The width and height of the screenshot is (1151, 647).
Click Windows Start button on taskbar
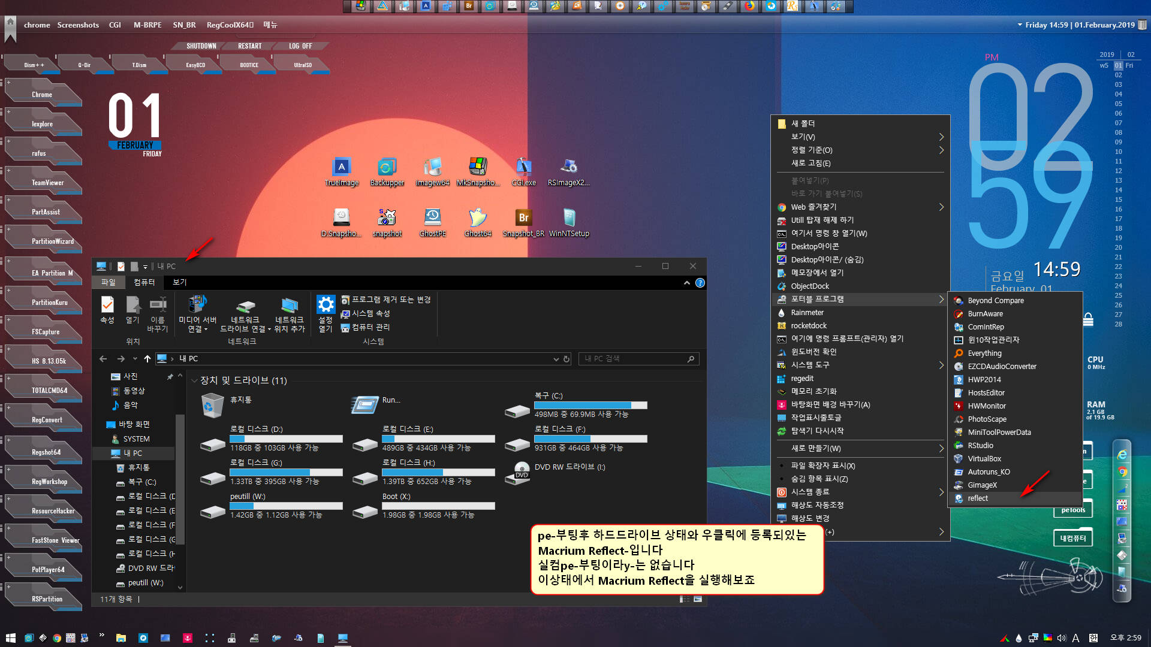pyautogui.click(x=10, y=638)
